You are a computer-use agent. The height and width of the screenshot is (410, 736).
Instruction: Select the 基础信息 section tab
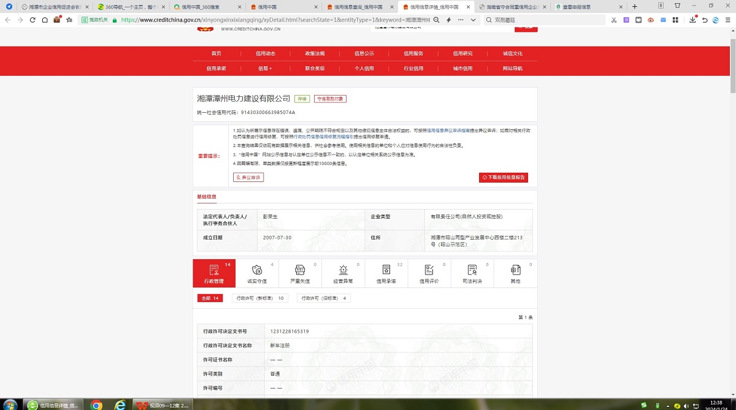coord(206,197)
